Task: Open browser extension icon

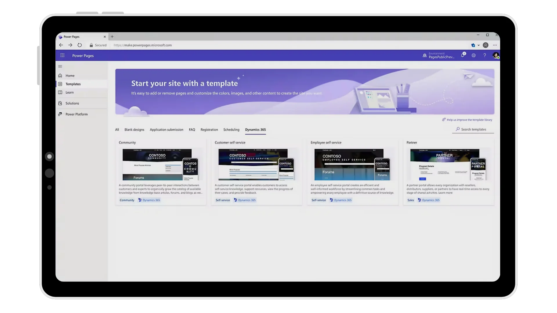Action: [473, 45]
